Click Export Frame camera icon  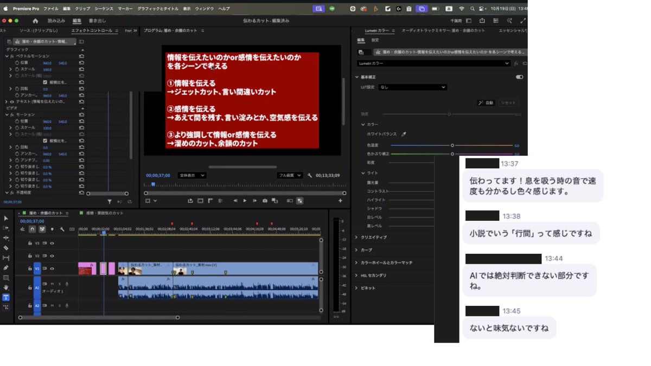tap(265, 201)
